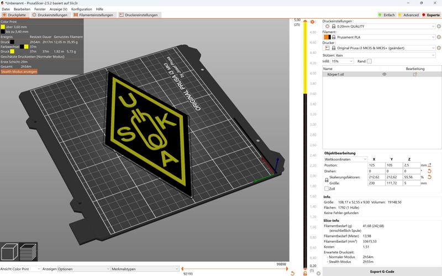Check the Zoll checkbox
Image resolution: width=442 pixels, height=276 pixels.
pos(326,189)
